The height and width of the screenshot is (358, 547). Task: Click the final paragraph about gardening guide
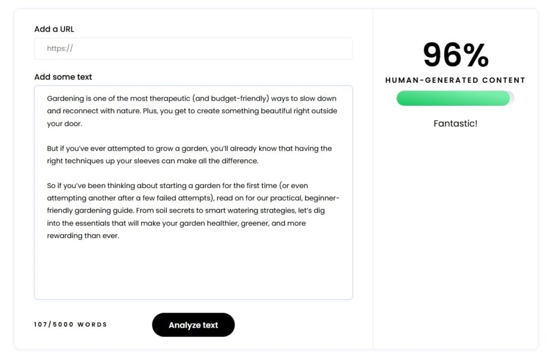pyautogui.click(x=191, y=210)
